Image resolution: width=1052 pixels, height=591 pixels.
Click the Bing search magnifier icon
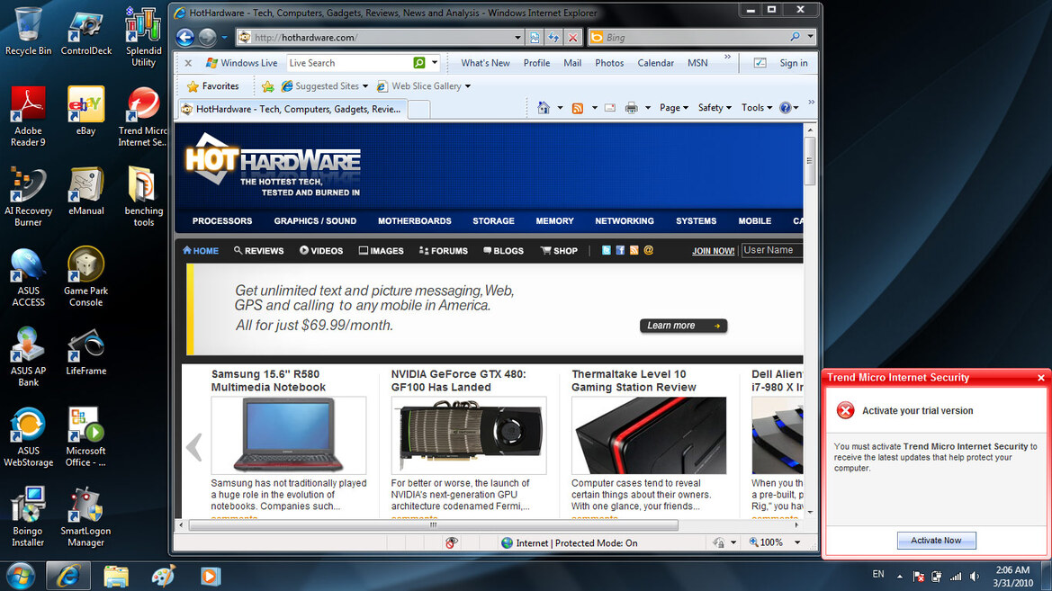click(x=795, y=37)
